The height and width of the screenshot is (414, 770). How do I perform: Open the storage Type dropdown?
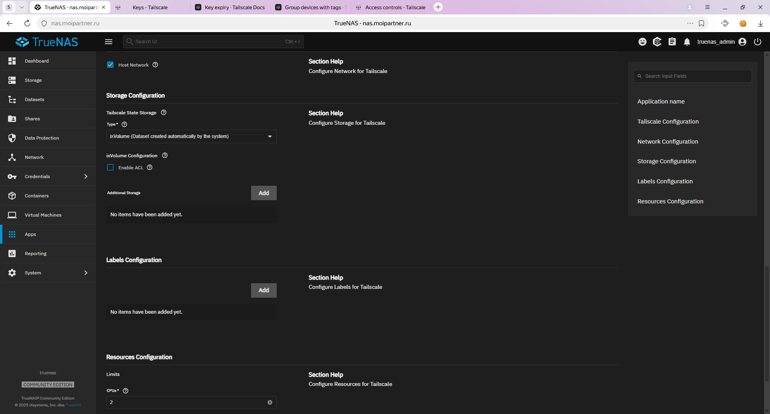tap(191, 136)
